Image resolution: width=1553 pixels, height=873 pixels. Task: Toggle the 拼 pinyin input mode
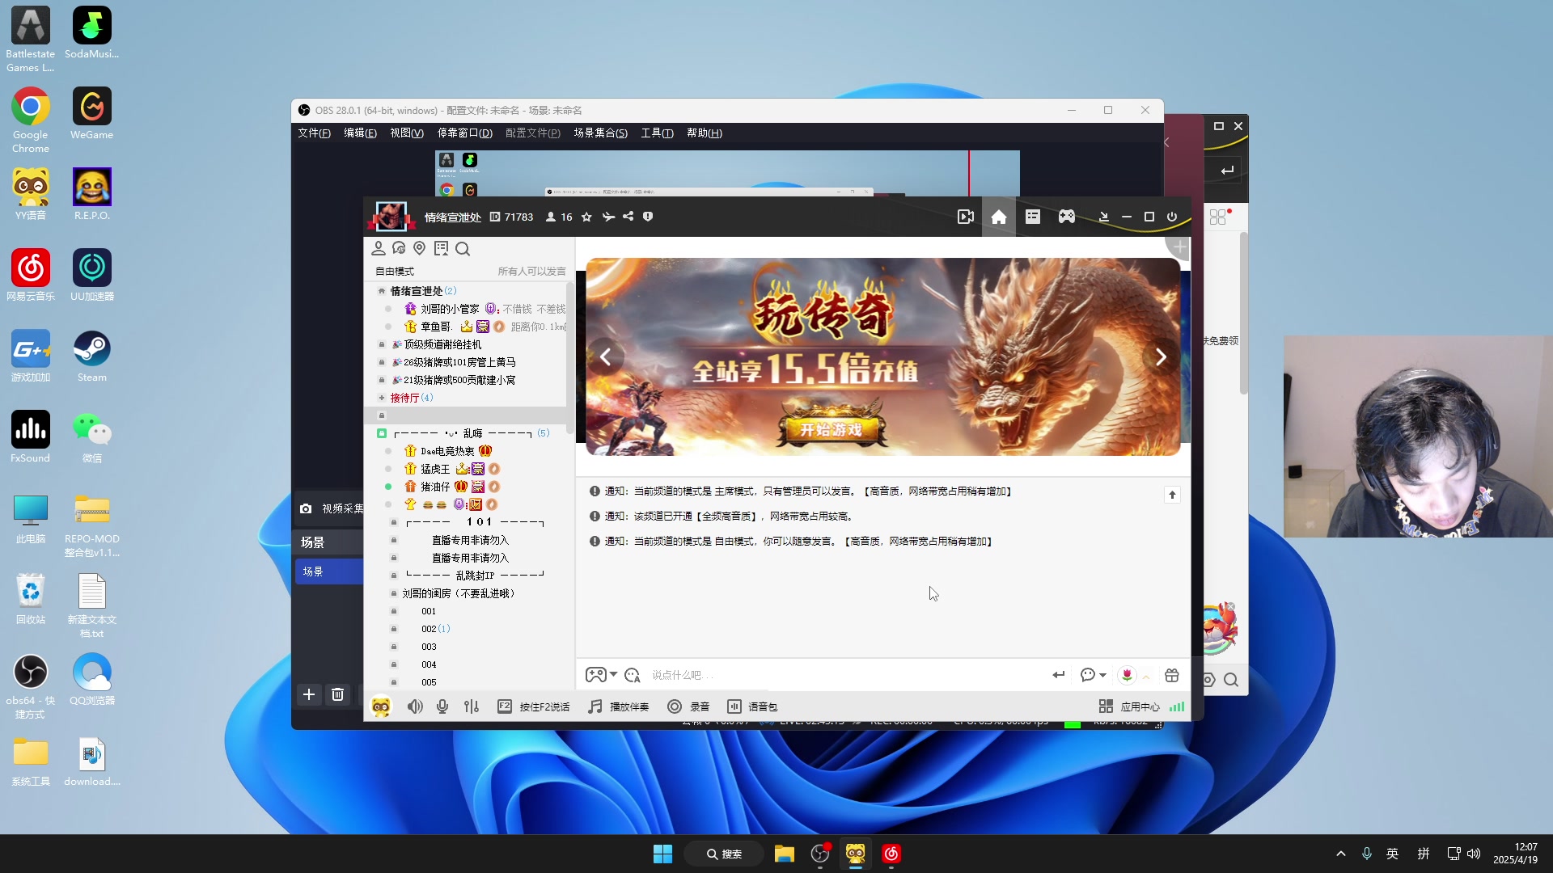tap(1424, 854)
